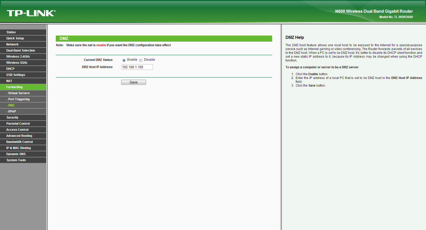Viewport: 426px width, 230px height.
Task: Open the Status menu item
Action: pos(23,32)
